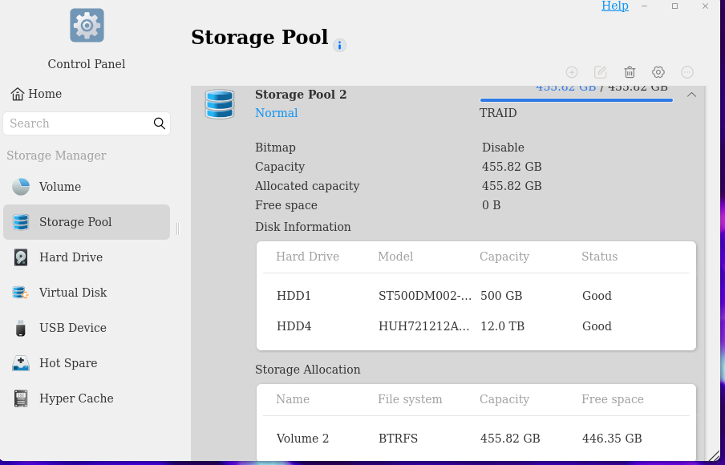
Task: Open the Help link
Action: [614, 6]
